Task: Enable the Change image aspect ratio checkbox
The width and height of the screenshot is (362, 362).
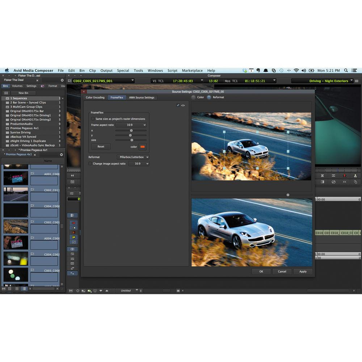Action: click(90, 164)
